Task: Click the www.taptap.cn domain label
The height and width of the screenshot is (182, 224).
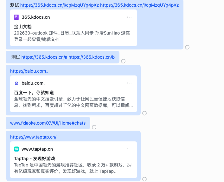Action: (x=37, y=149)
